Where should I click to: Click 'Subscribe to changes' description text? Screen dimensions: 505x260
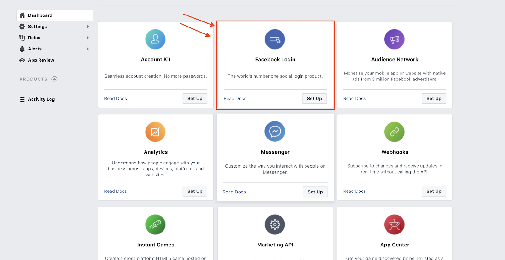395,169
